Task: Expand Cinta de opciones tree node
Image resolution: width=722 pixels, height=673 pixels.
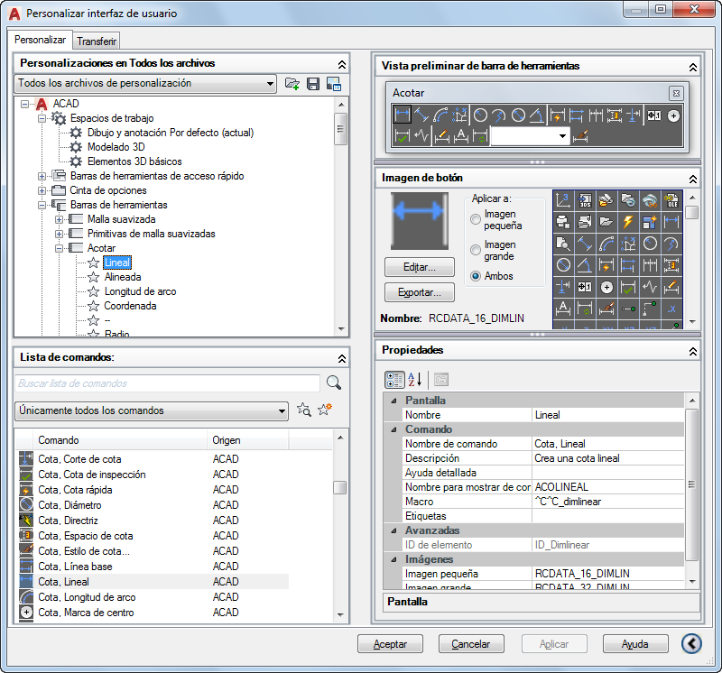Action: click(42, 190)
